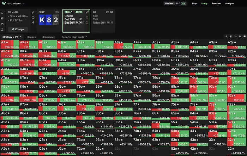247x156 pixels.
Task: Switch to the Breakdown tab
Action: 49,37
